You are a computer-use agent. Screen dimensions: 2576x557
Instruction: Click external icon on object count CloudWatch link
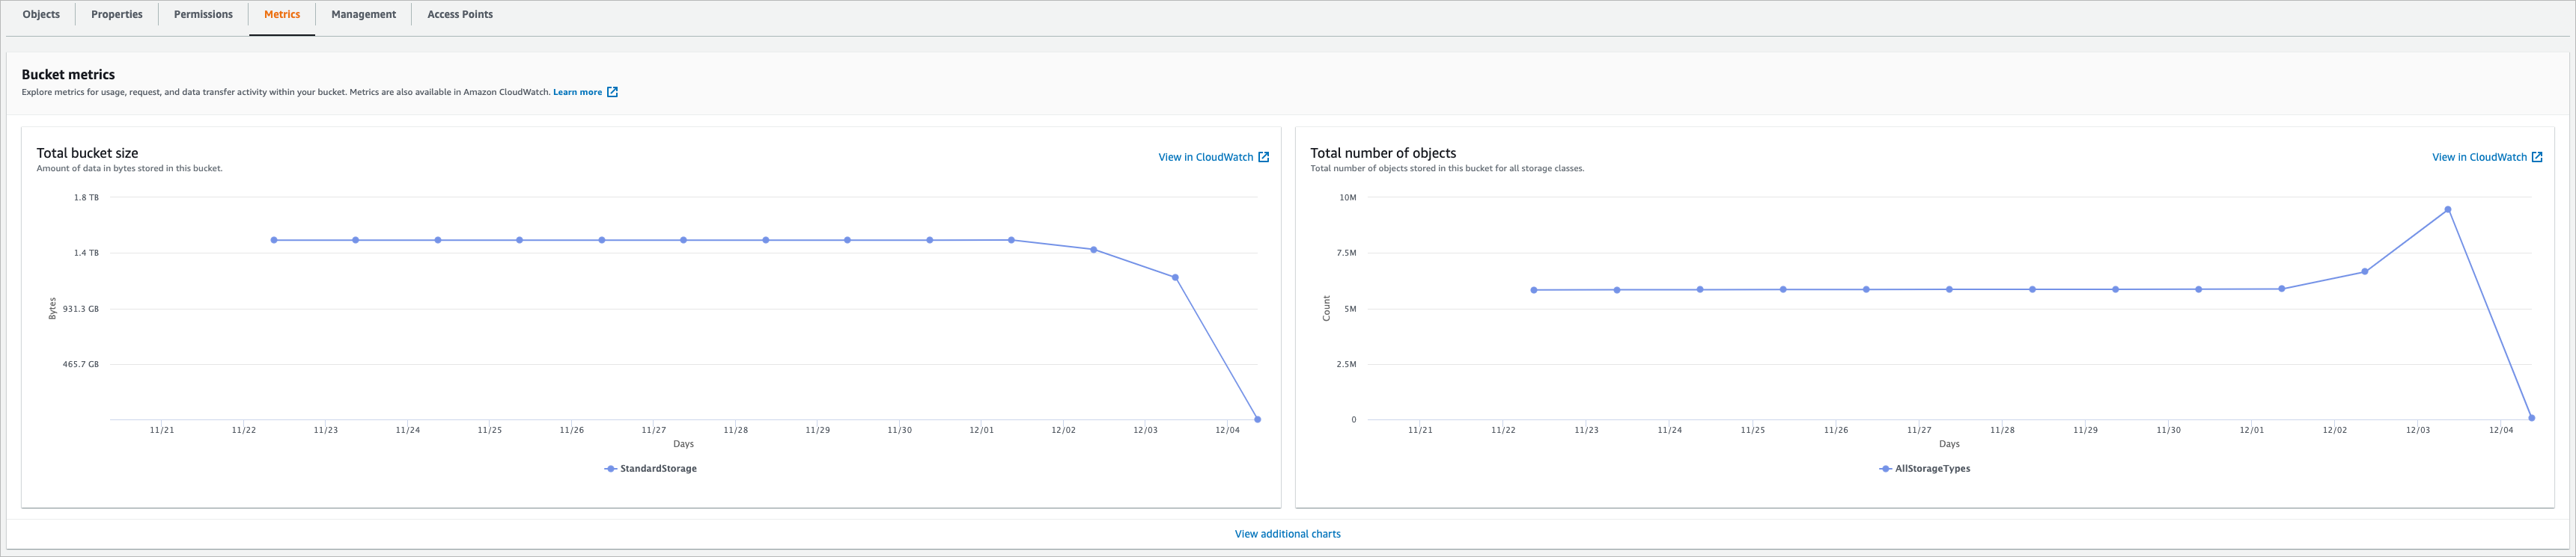pos(2537,158)
